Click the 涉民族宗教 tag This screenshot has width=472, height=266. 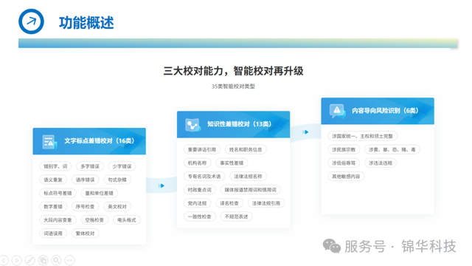[344, 149]
